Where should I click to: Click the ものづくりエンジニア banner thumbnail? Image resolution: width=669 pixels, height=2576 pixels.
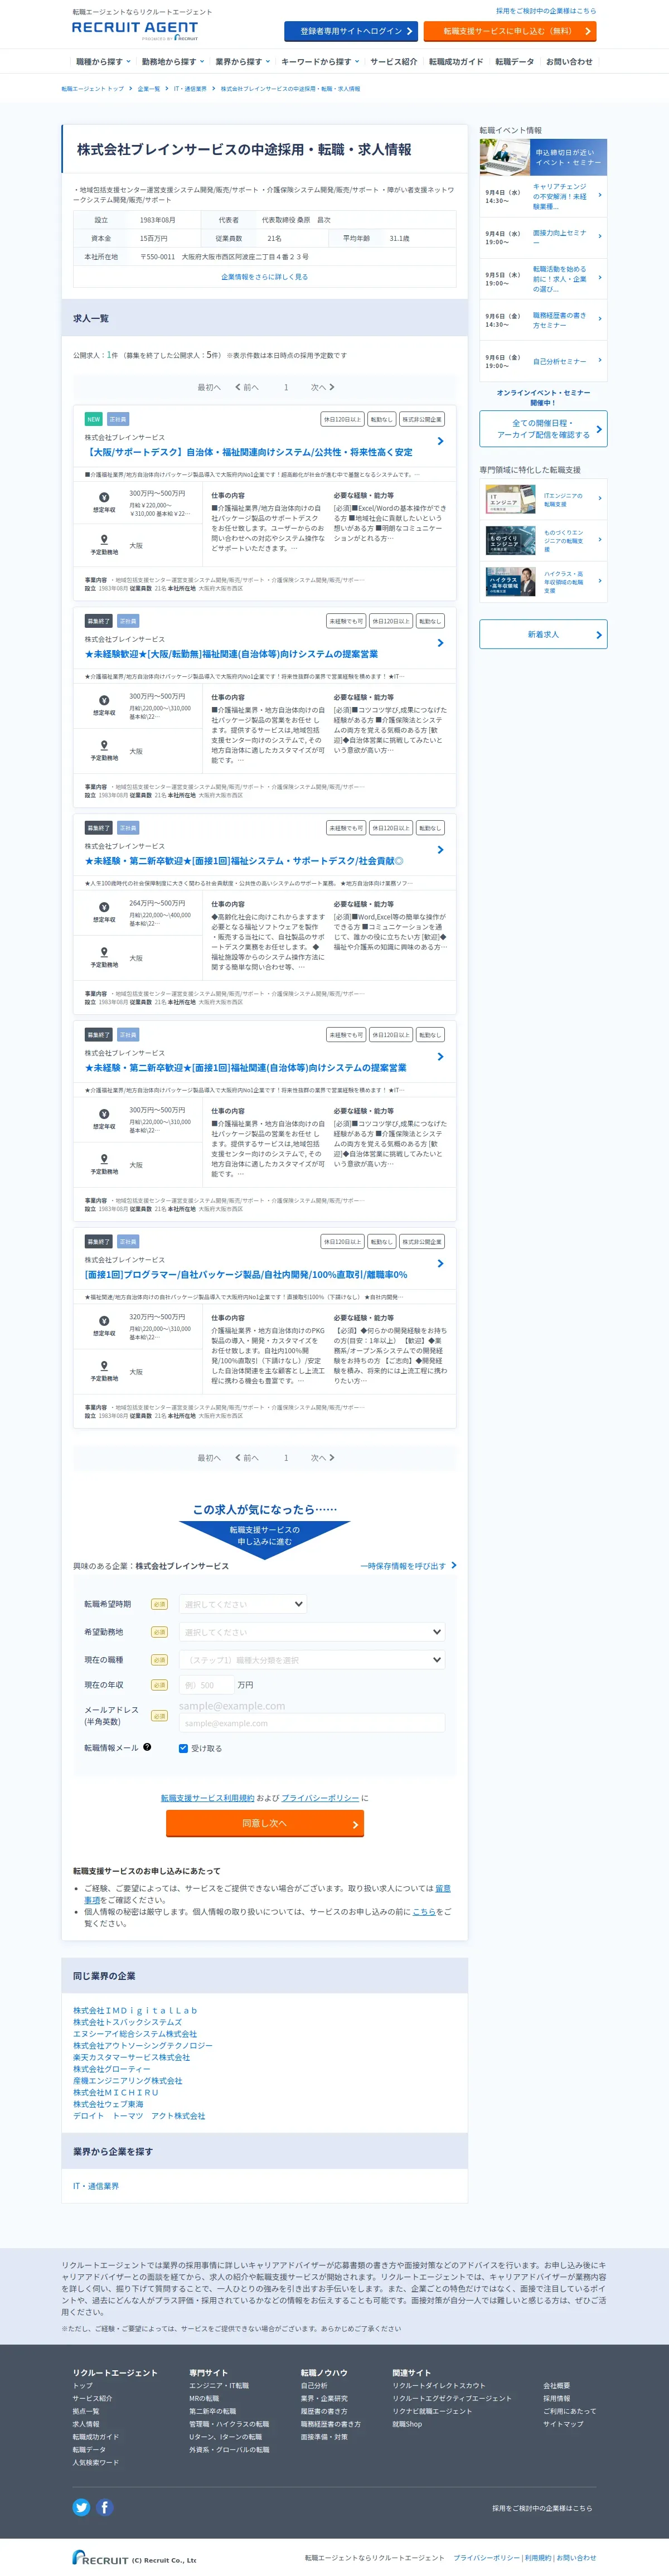pyautogui.click(x=511, y=541)
